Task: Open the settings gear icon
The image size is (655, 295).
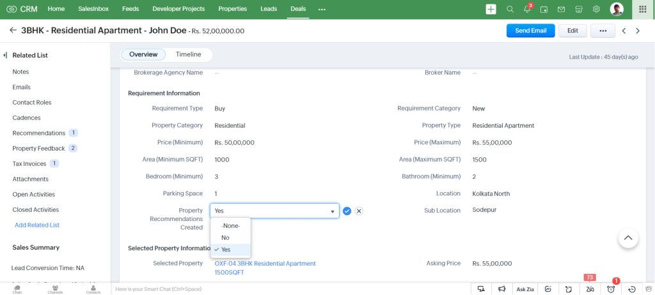Action: point(596,9)
